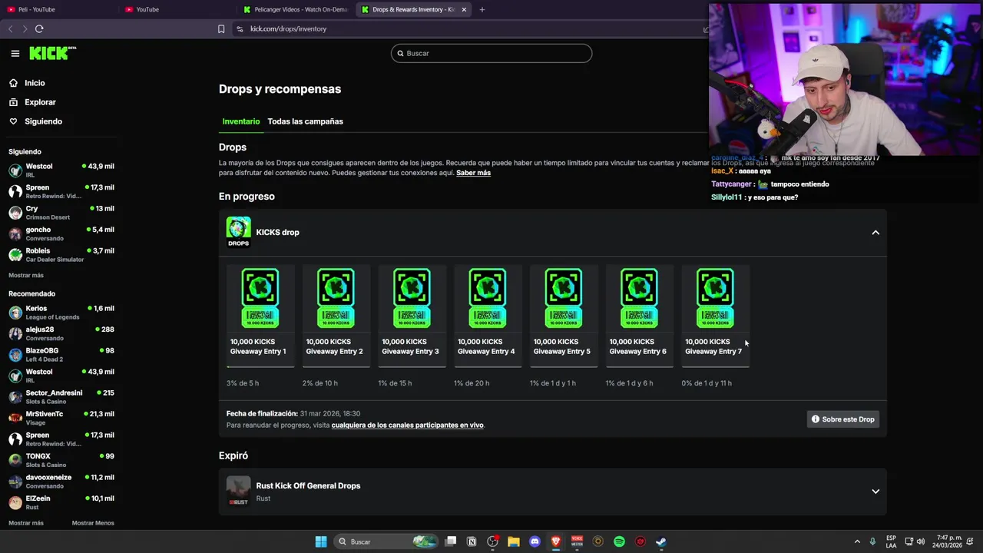Switch to the Inventario tab
The height and width of the screenshot is (553, 983).
241,121
